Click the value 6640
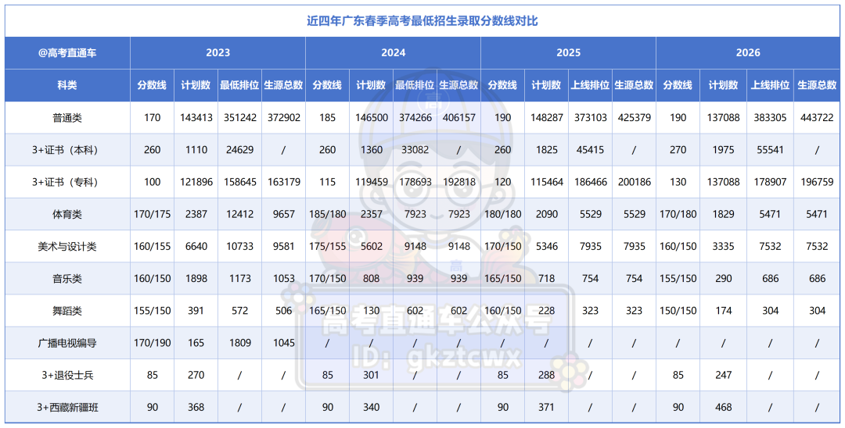The height and width of the screenshot is (428, 845). pos(196,247)
